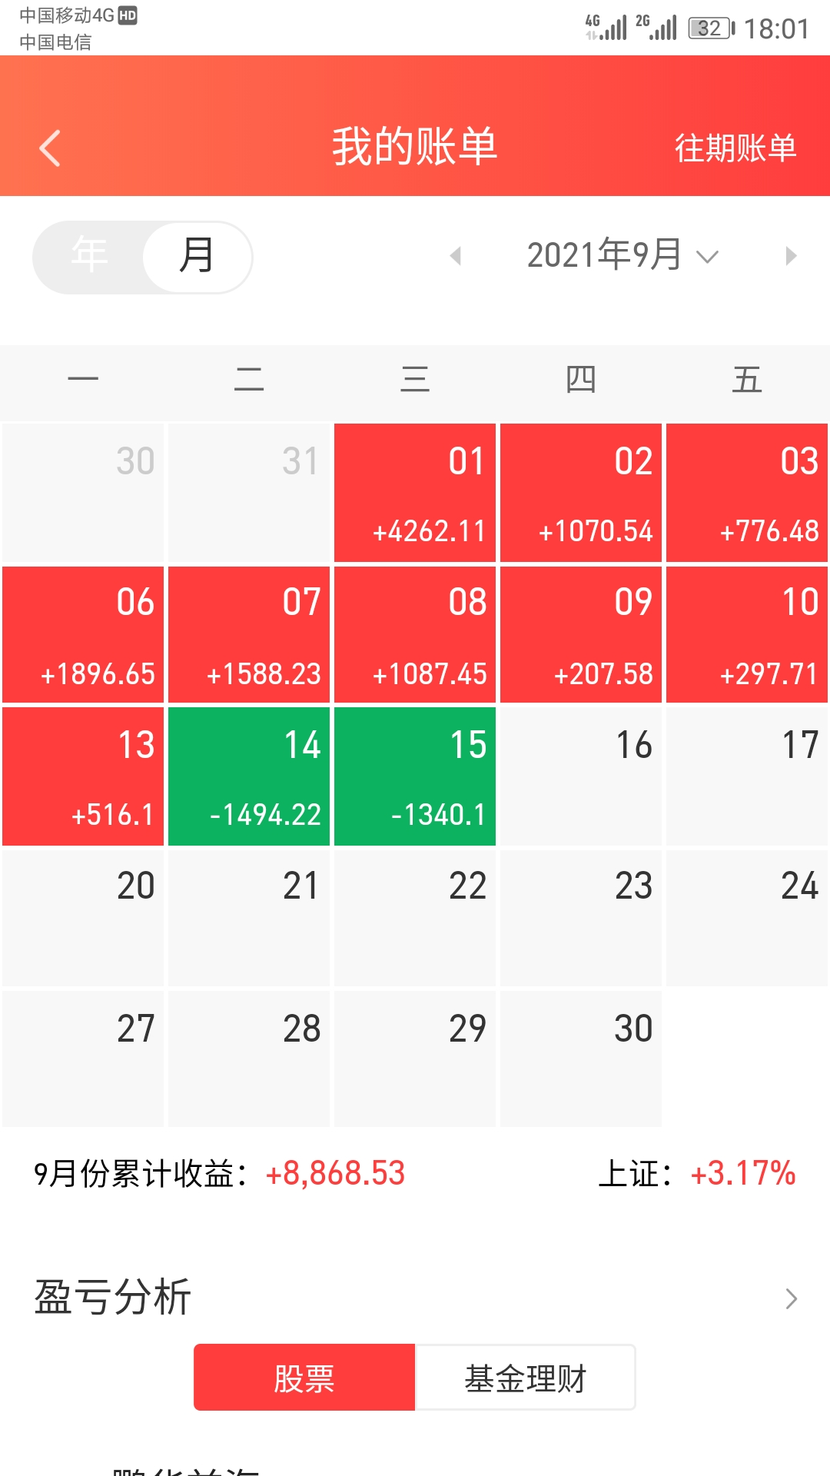The image size is (830, 1476).
Task: Go to the next month arrow
Action: coord(791,256)
